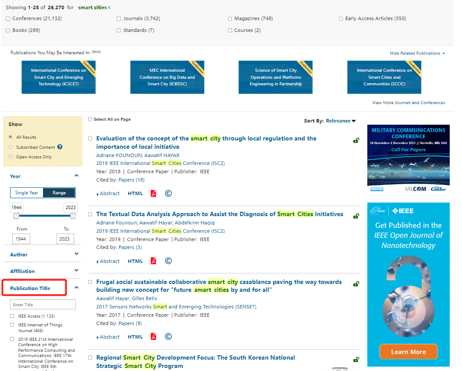Expand the Affiliation filter section

pos(77,270)
